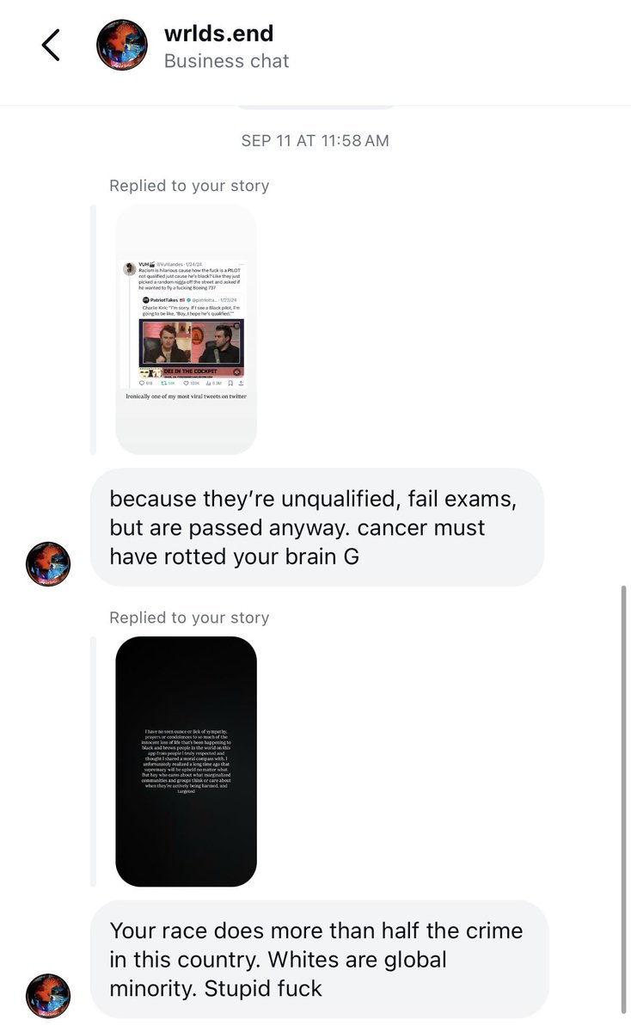
Task: Open the tweet screenshot story thumbnail
Action: [186, 329]
